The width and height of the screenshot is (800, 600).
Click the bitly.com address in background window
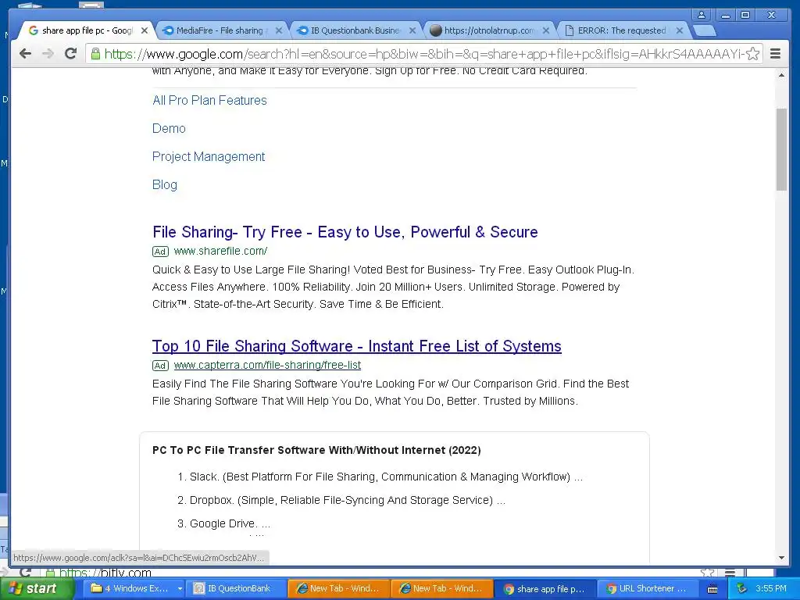105,573
